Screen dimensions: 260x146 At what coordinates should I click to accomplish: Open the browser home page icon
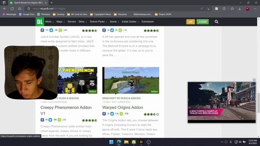pos(19,9)
